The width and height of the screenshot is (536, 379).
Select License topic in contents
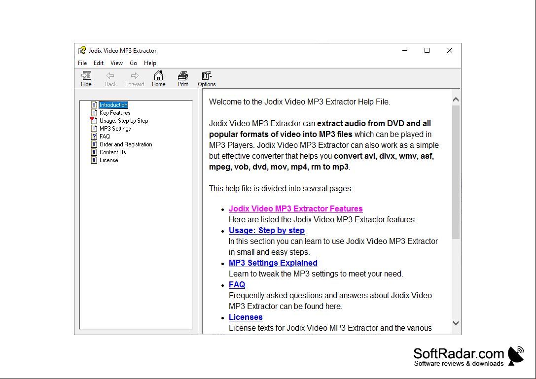click(108, 160)
